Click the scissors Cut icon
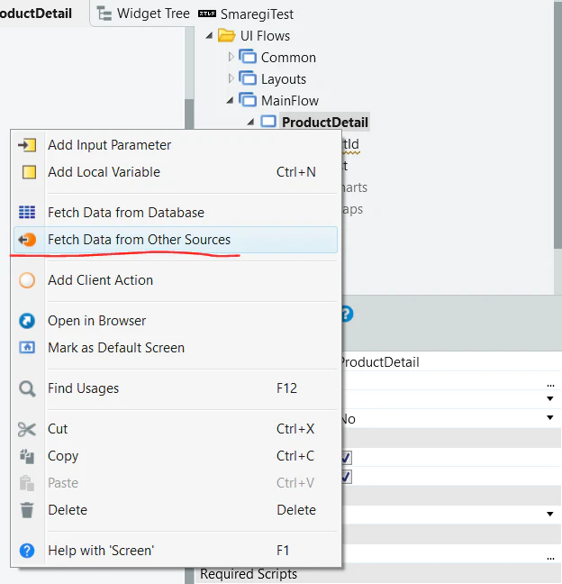 tap(27, 429)
